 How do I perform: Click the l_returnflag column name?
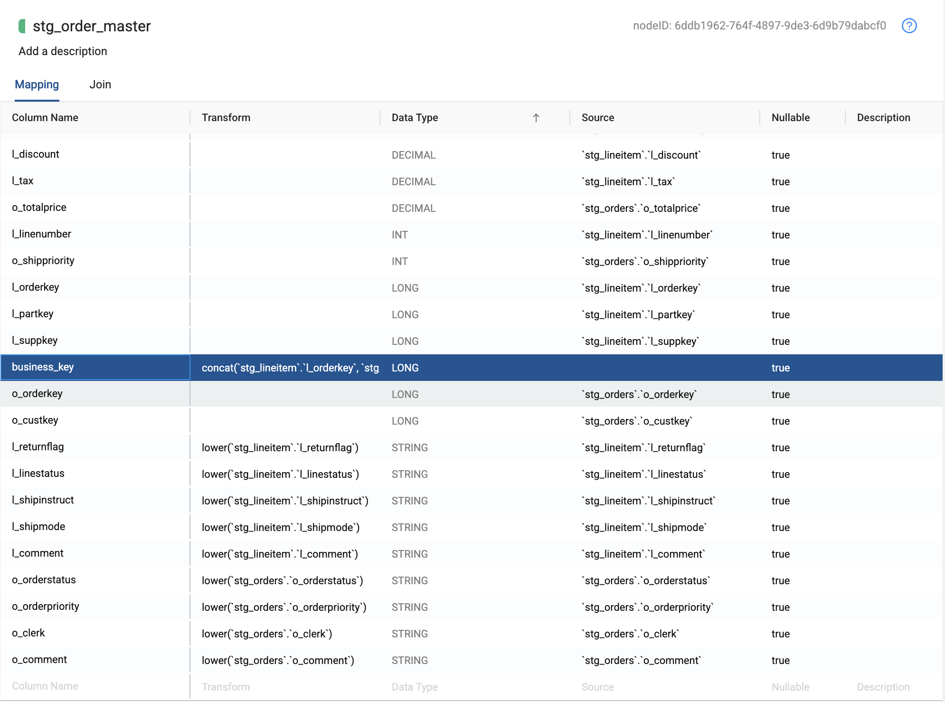[x=38, y=447]
